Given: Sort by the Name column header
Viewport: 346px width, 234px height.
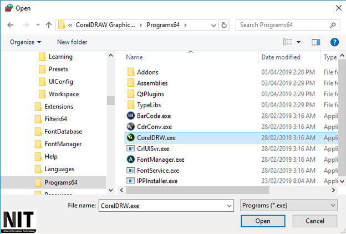Looking at the screenshot, I should click(x=134, y=57).
